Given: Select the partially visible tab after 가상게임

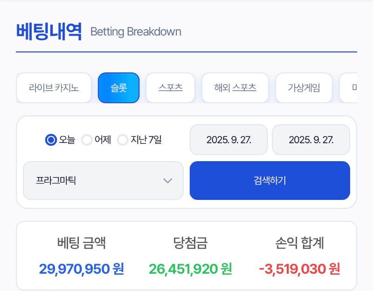Looking at the screenshot, I should point(348,88).
